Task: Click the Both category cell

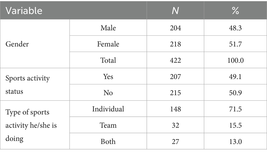Action: coord(108,142)
